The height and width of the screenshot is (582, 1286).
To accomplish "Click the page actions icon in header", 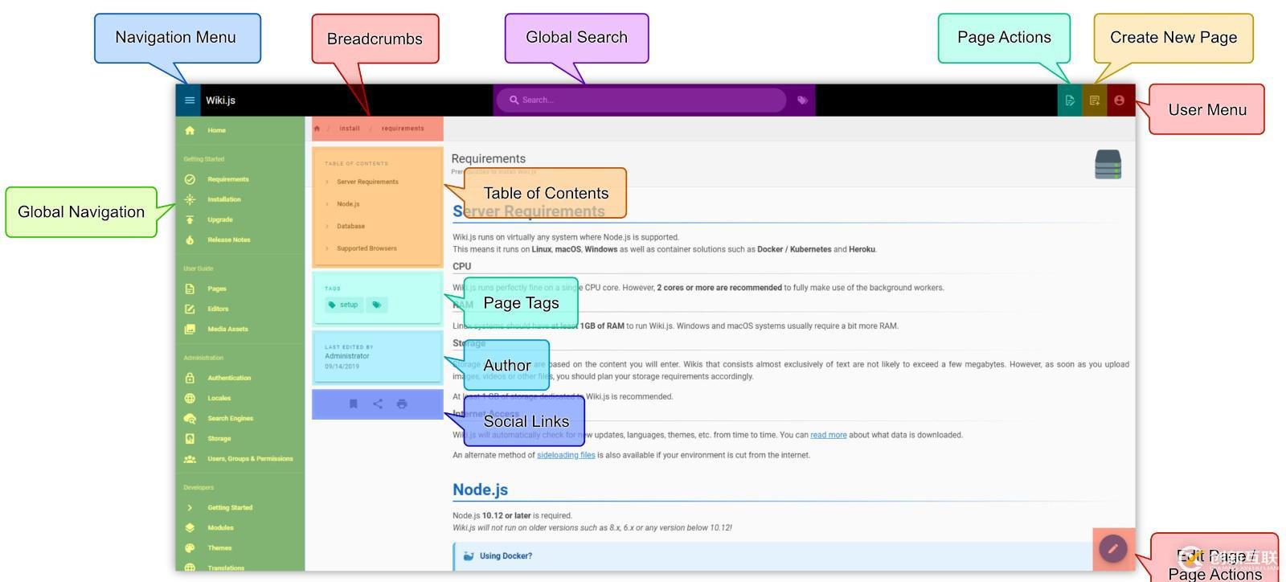I will tap(1070, 100).
